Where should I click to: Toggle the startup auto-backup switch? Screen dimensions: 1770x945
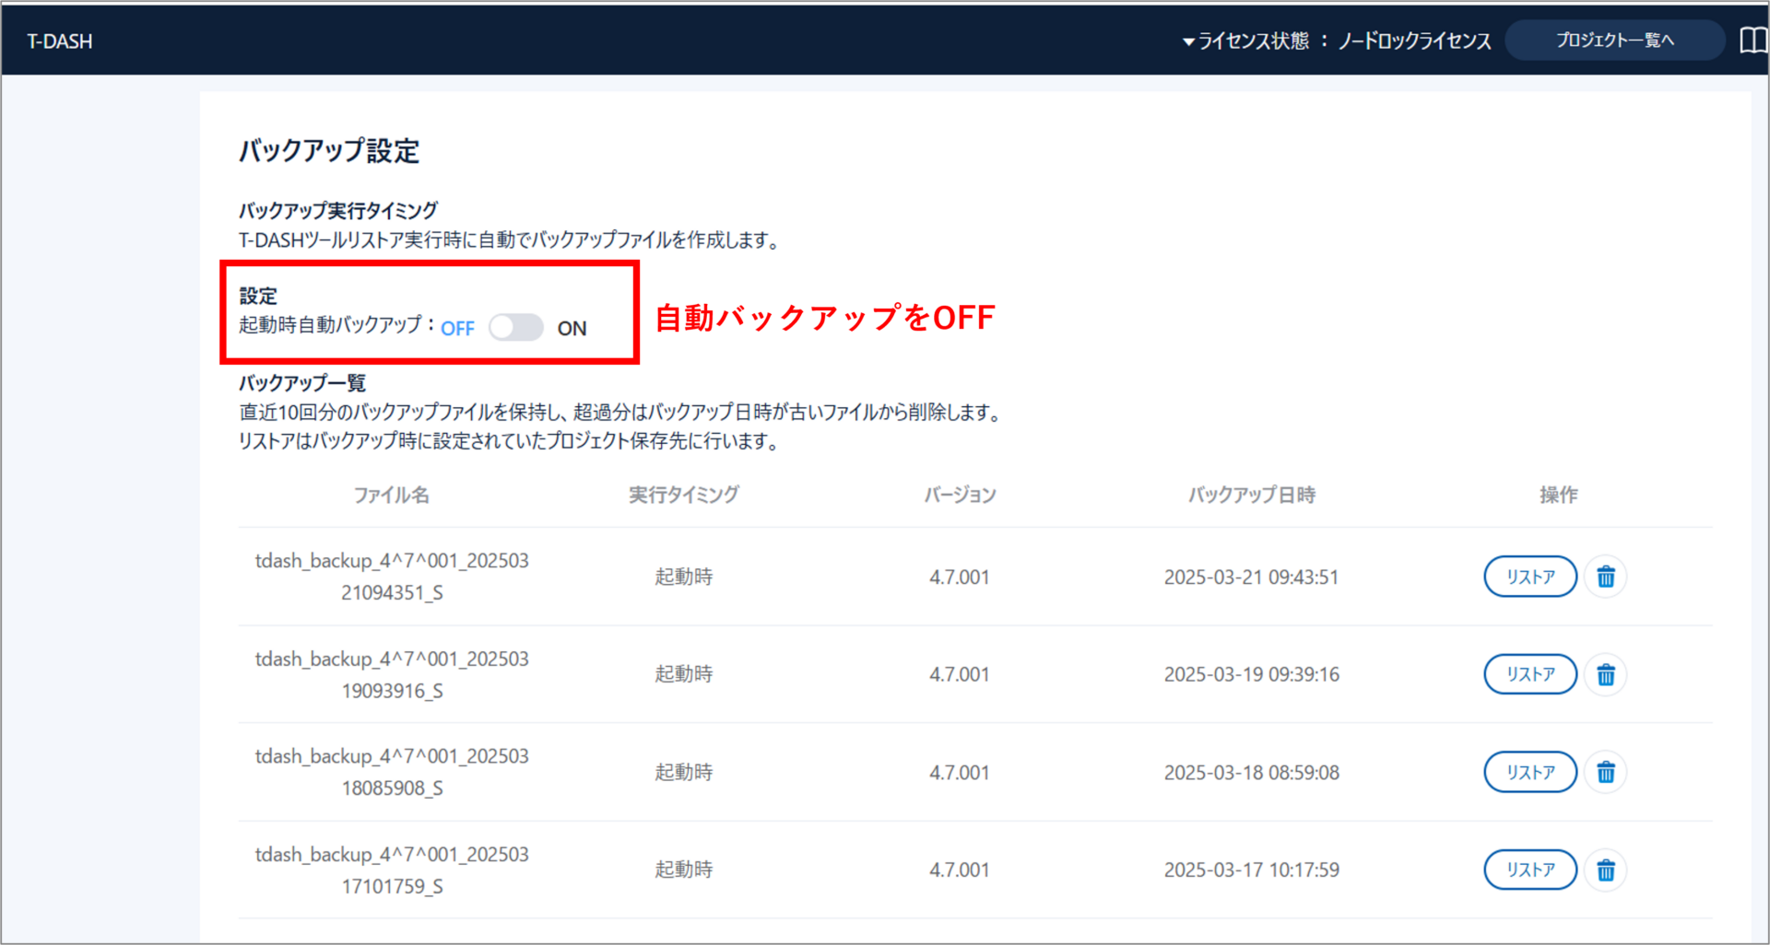click(515, 328)
